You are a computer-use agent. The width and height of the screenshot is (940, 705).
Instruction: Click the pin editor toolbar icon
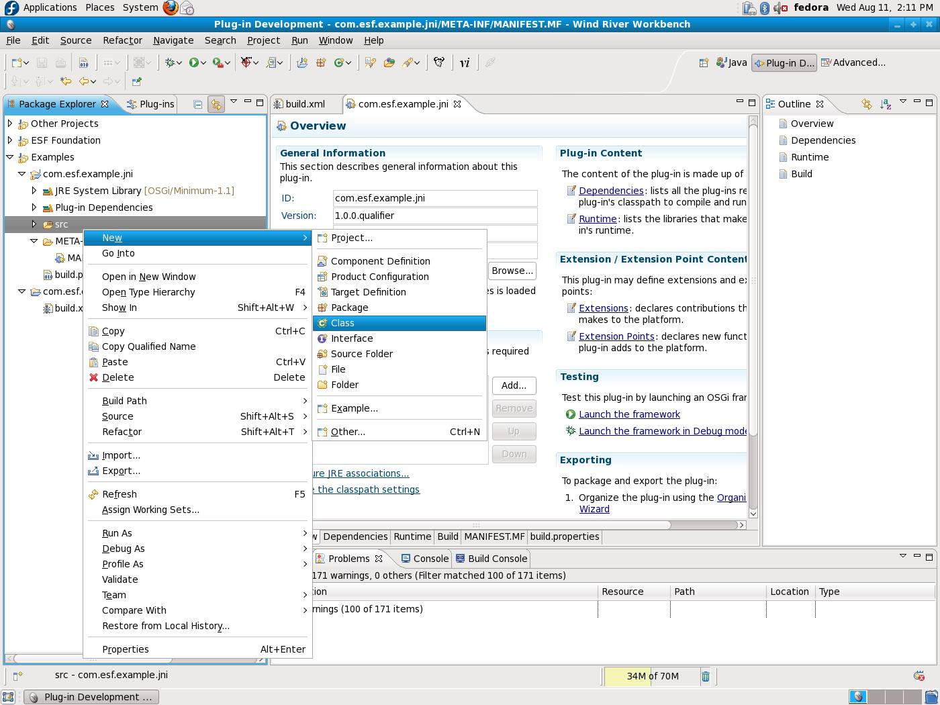coord(136,81)
